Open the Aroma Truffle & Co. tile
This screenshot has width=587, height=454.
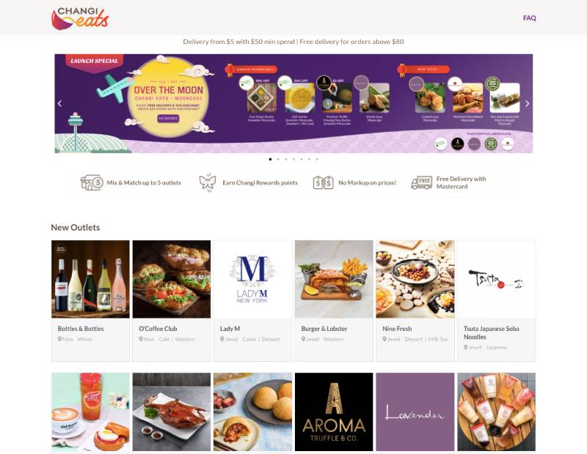click(334, 412)
